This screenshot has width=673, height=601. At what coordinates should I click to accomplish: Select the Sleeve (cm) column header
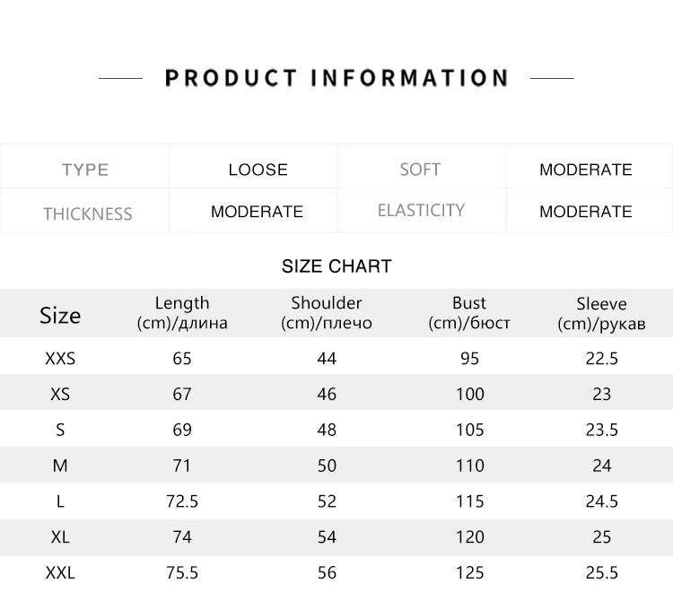pos(601,314)
